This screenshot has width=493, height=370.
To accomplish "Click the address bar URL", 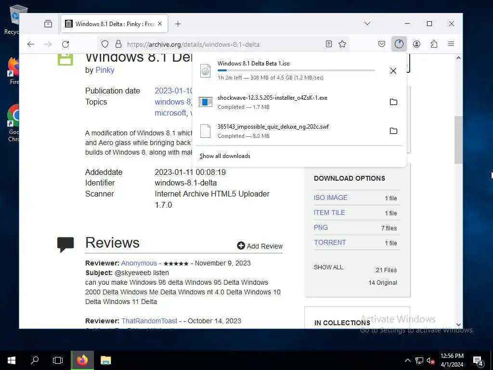I will click(x=193, y=44).
